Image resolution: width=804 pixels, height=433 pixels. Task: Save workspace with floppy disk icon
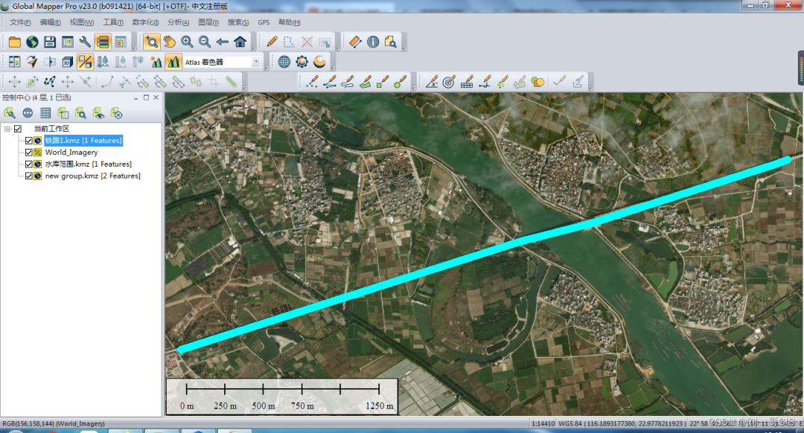pyautogui.click(x=50, y=42)
